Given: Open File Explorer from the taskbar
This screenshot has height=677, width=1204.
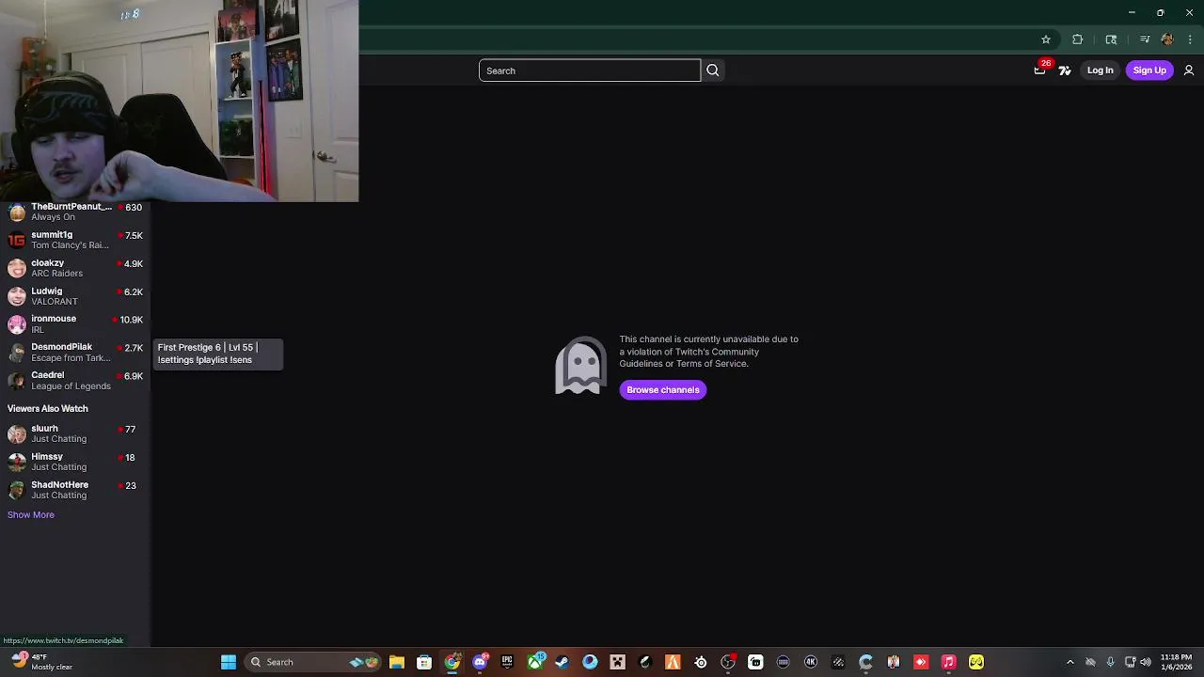Looking at the screenshot, I should (397, 662).
